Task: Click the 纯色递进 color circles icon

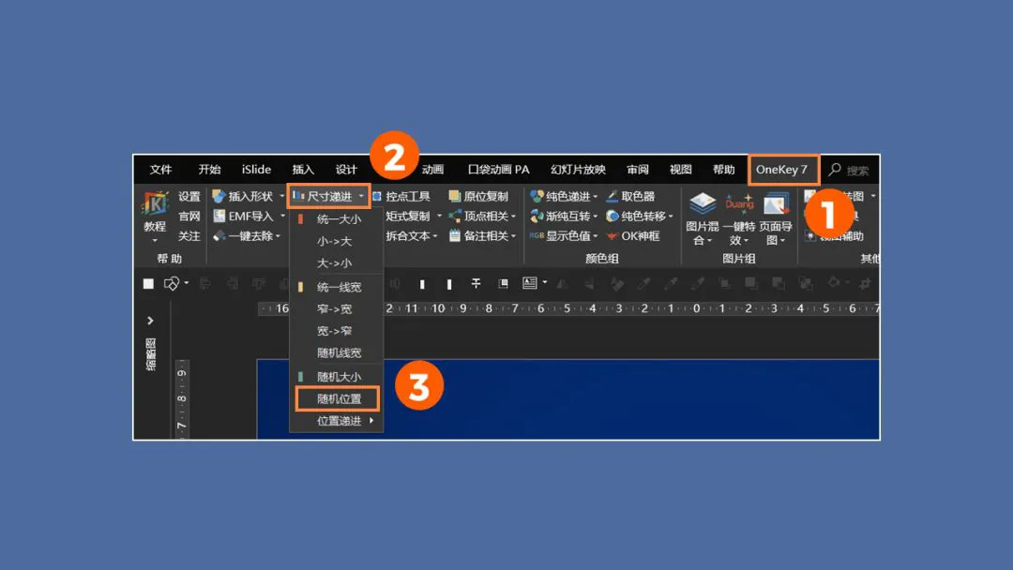Action: (x=537, y=196)
